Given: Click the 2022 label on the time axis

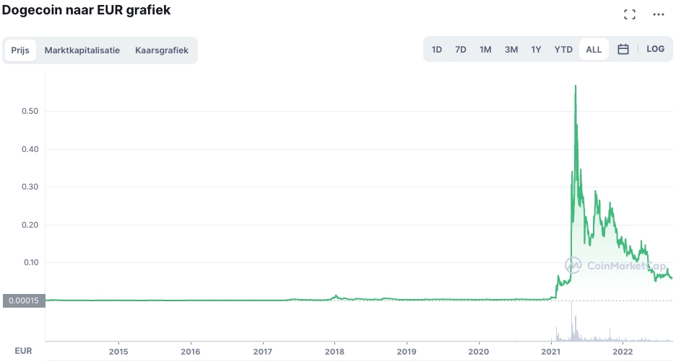Looking at the screenshot, I should 623,352.
